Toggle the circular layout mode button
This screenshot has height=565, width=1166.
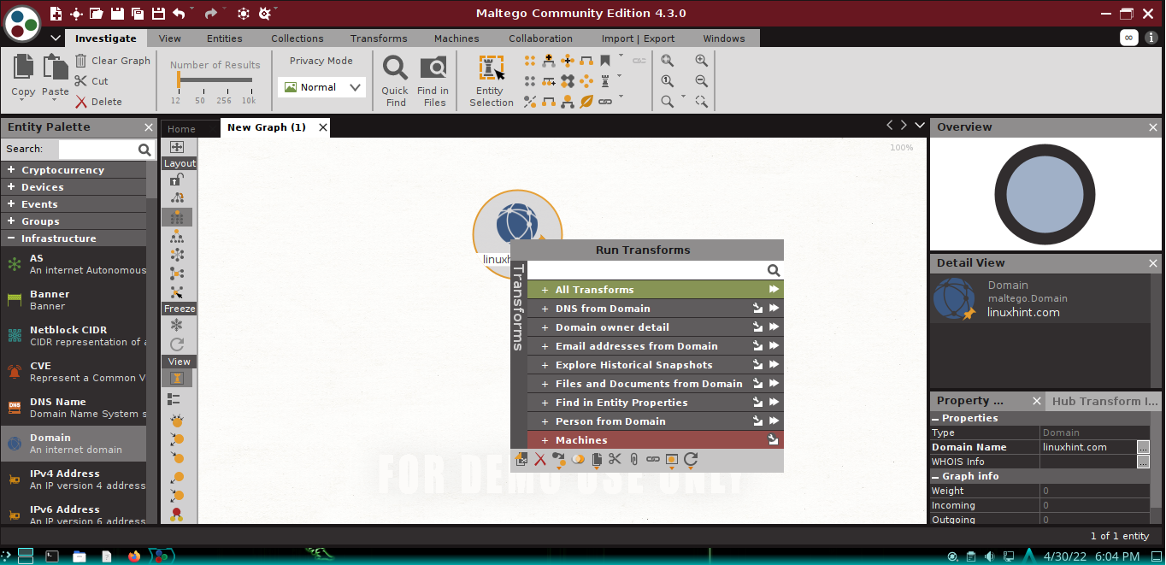click(177, 255)
